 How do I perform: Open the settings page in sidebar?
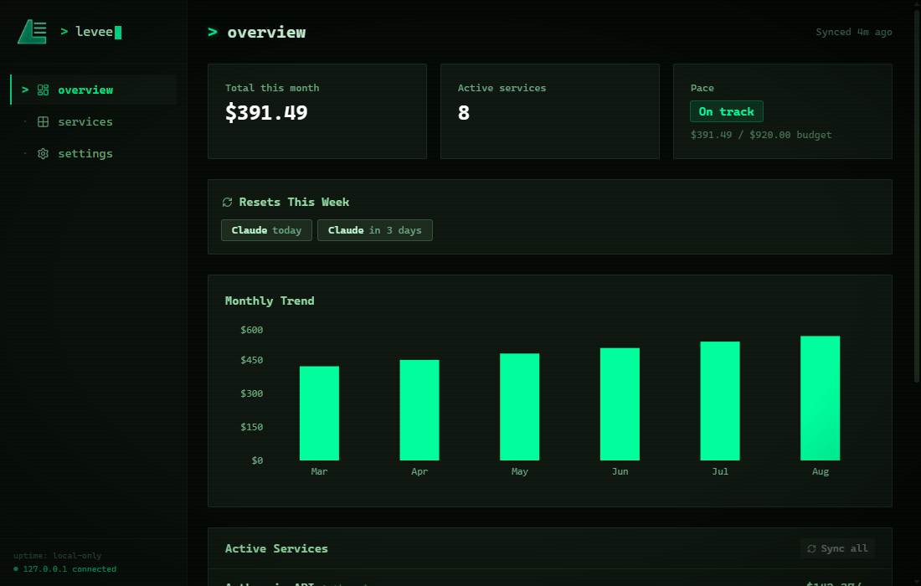pos(94,153)
